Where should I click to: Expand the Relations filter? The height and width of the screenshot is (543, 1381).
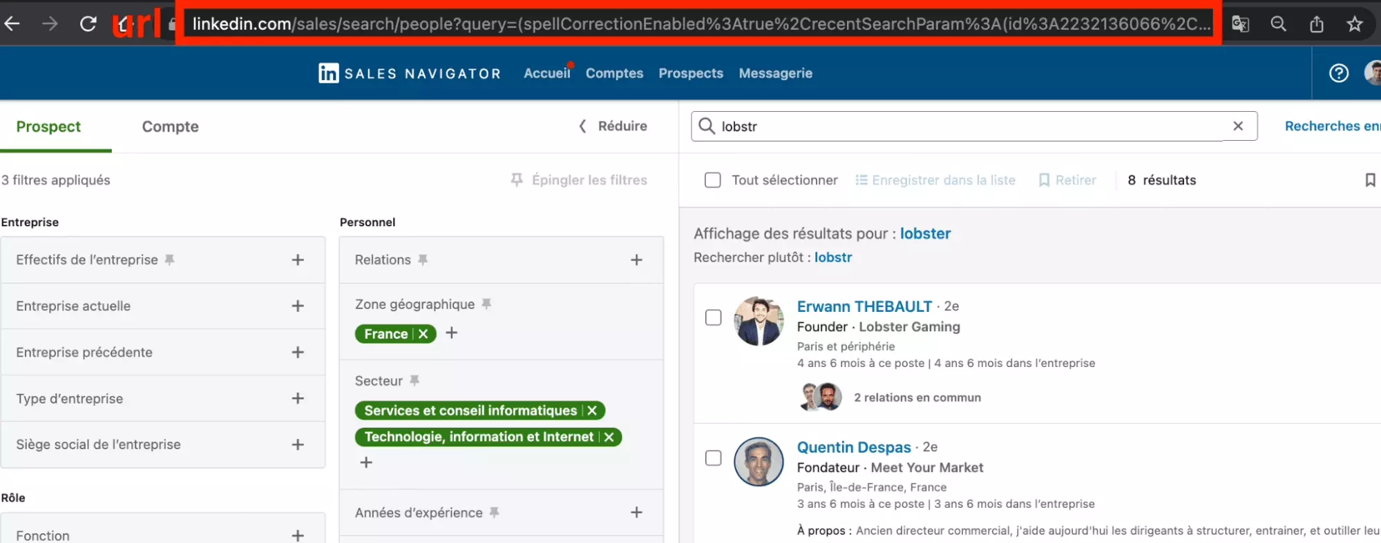(636, 260)
